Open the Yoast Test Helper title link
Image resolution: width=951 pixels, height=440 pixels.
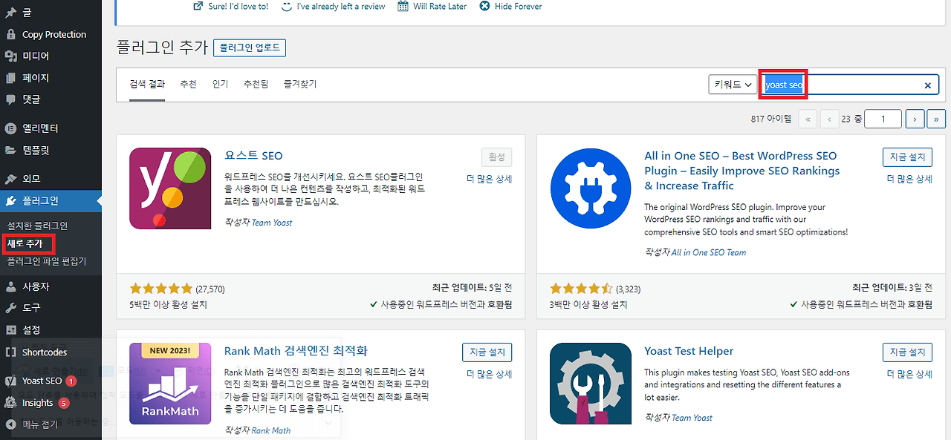tap(689, 351)
